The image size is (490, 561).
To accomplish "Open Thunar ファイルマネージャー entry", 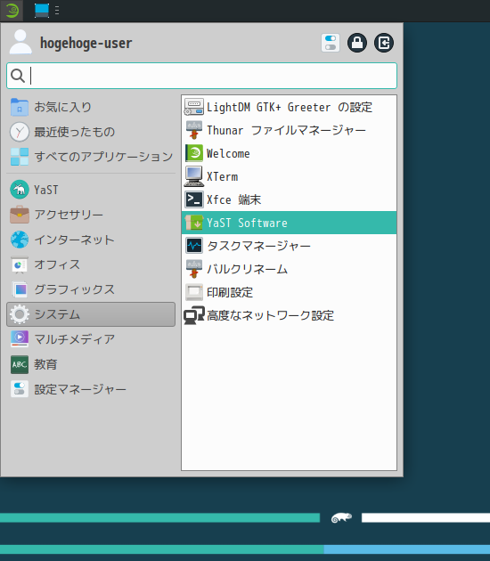I will (x=290, y=130).
